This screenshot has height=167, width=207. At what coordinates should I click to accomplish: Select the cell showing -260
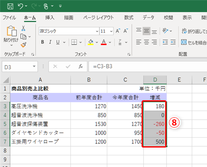coord(155,124)
